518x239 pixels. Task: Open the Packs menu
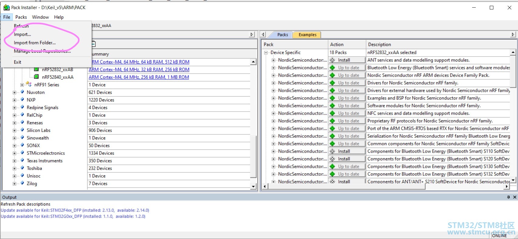21,17
